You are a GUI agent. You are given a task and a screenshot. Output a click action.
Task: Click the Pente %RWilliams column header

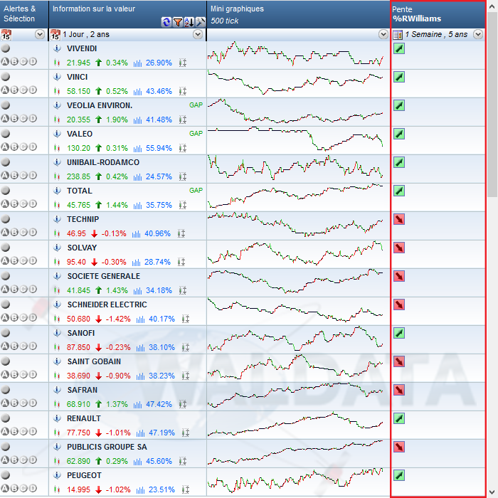(x=438, y=14)
